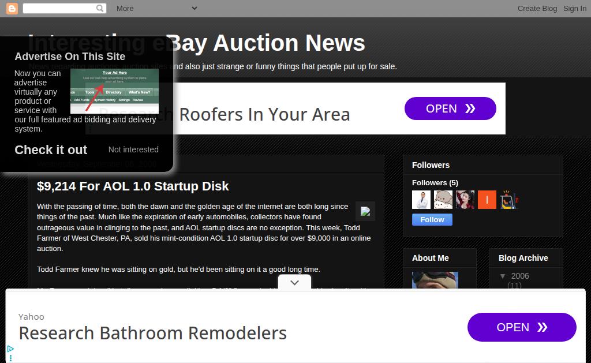This screenshot has height=363, width=591.
Task: Click the orange Blogger logo icon
Action: pos(12,8)
